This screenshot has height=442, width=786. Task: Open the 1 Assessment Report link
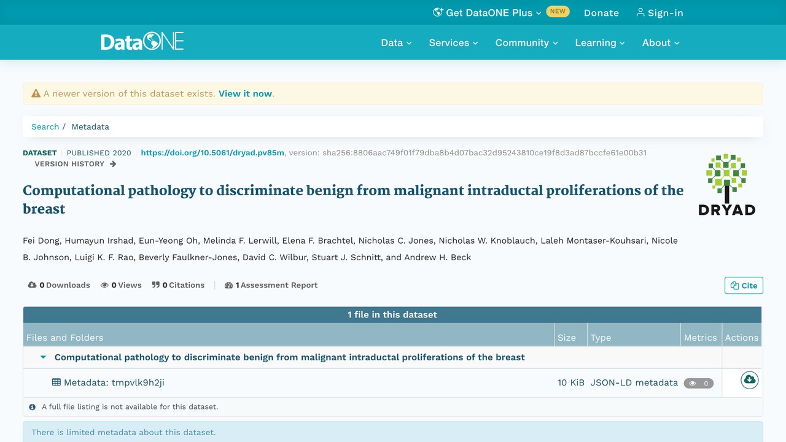coord(271,285)
